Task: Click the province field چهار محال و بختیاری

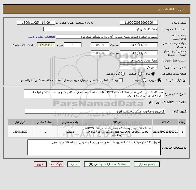Action: [x=139, y=60]
